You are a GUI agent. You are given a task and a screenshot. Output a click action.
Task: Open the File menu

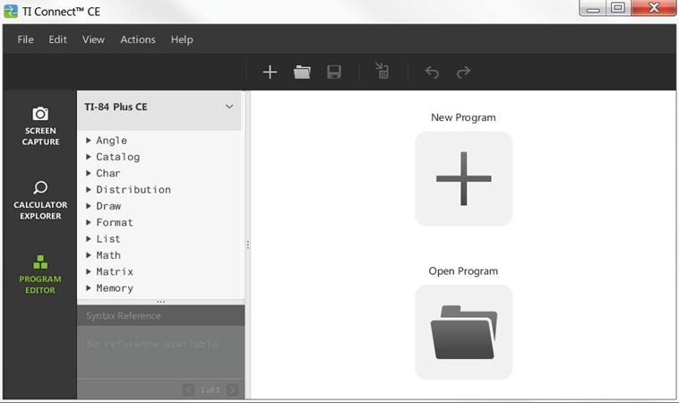[26, 39]
